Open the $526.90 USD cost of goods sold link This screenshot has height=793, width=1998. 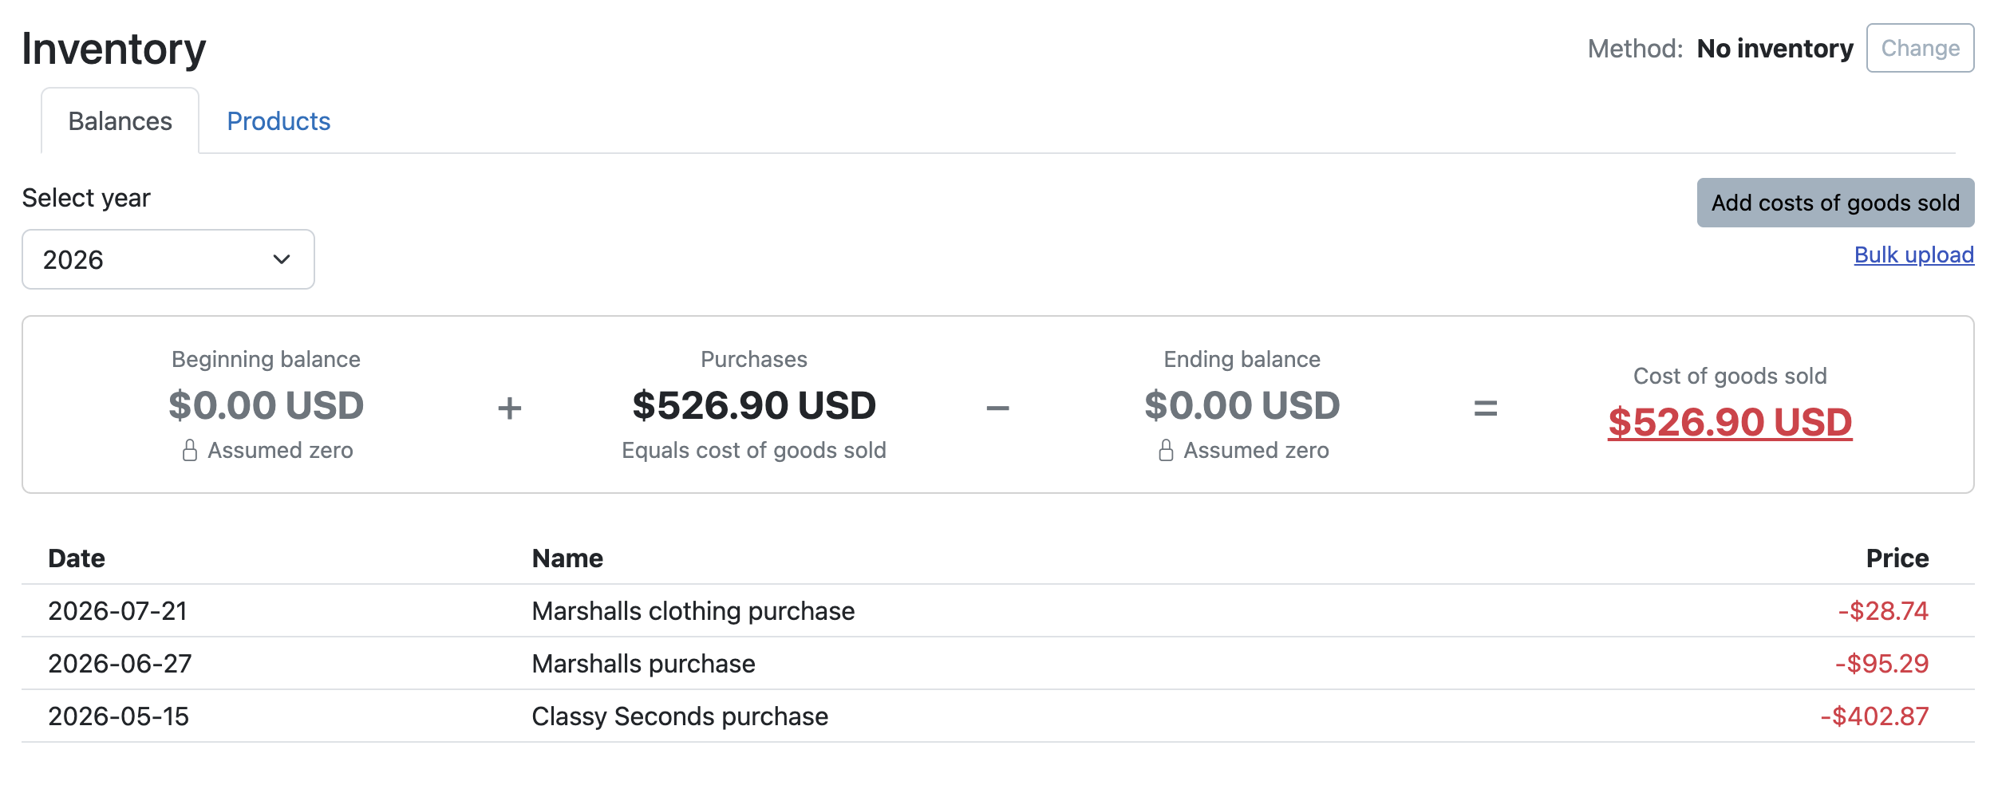1729,422
